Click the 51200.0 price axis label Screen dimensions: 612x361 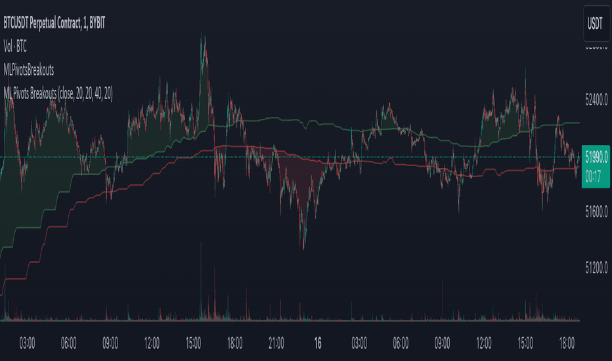click(596, 268)
